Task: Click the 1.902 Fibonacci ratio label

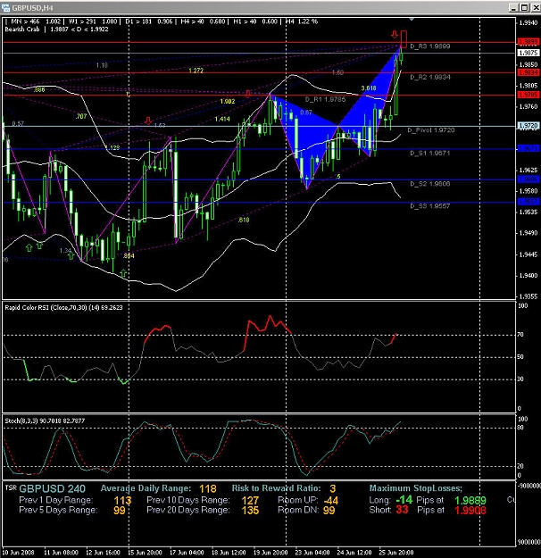Action: pyautogui.click(x=228, y=102)
